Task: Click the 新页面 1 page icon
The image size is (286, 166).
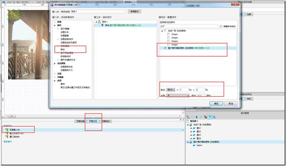Action: [187, 121]
